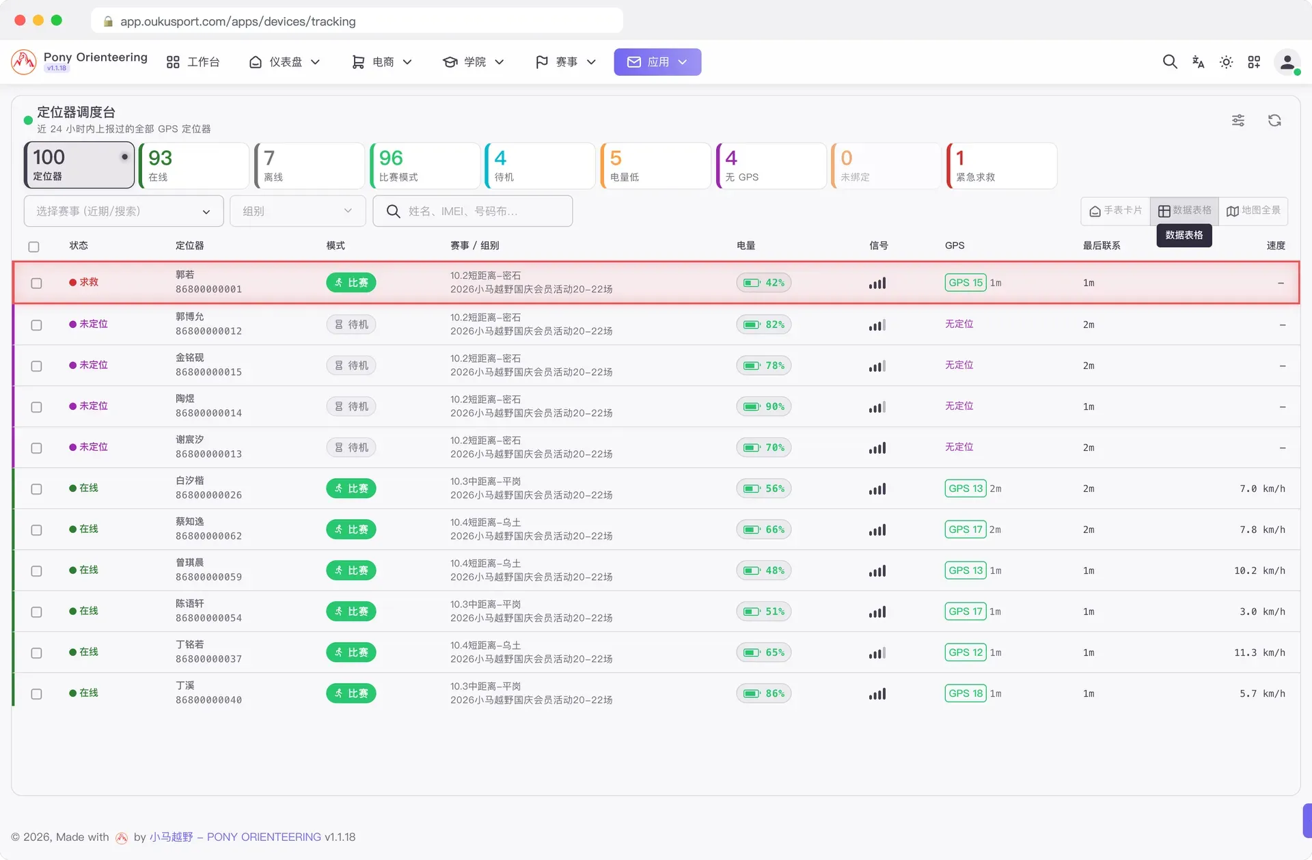Screen dimensions: 1312x860
Task: Click the battery 86% badge for 丁溪
Action: 764,693
